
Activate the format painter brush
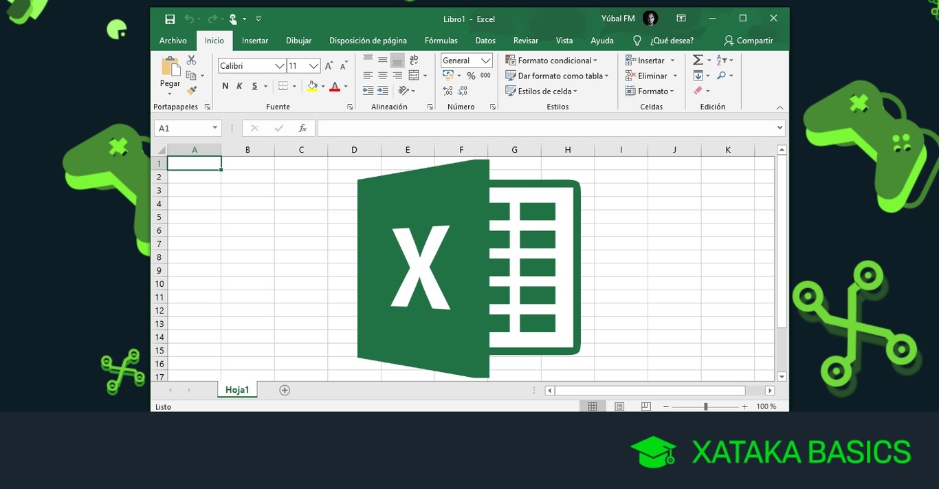coord(192,90)
